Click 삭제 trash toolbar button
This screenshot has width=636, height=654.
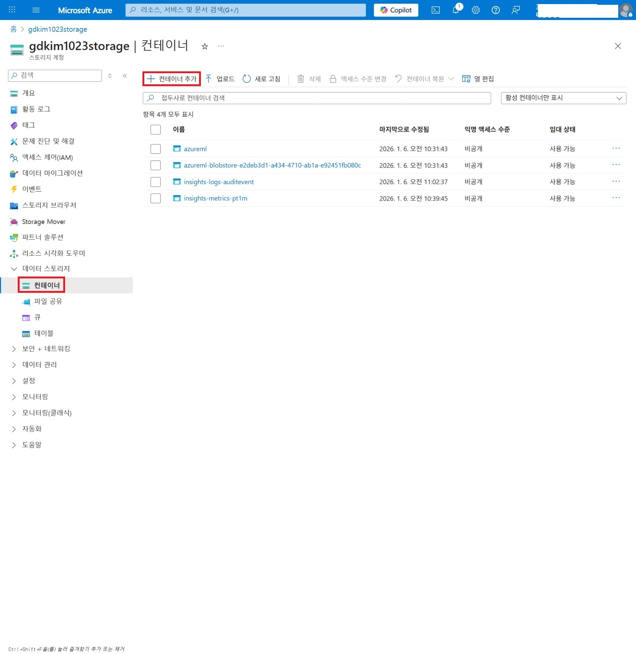tap(309, 79)
